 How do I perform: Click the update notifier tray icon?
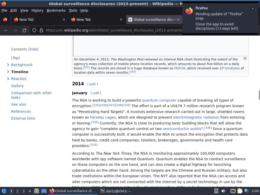coord(246,191)
